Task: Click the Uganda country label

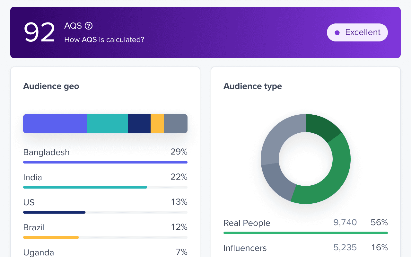Action: (x=39, y=253)
